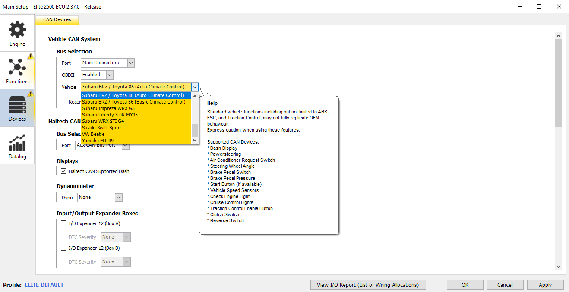The height and width of the screenshot is (292, 569).
Task: Click View I/O Report button
Action: point(368,285)
